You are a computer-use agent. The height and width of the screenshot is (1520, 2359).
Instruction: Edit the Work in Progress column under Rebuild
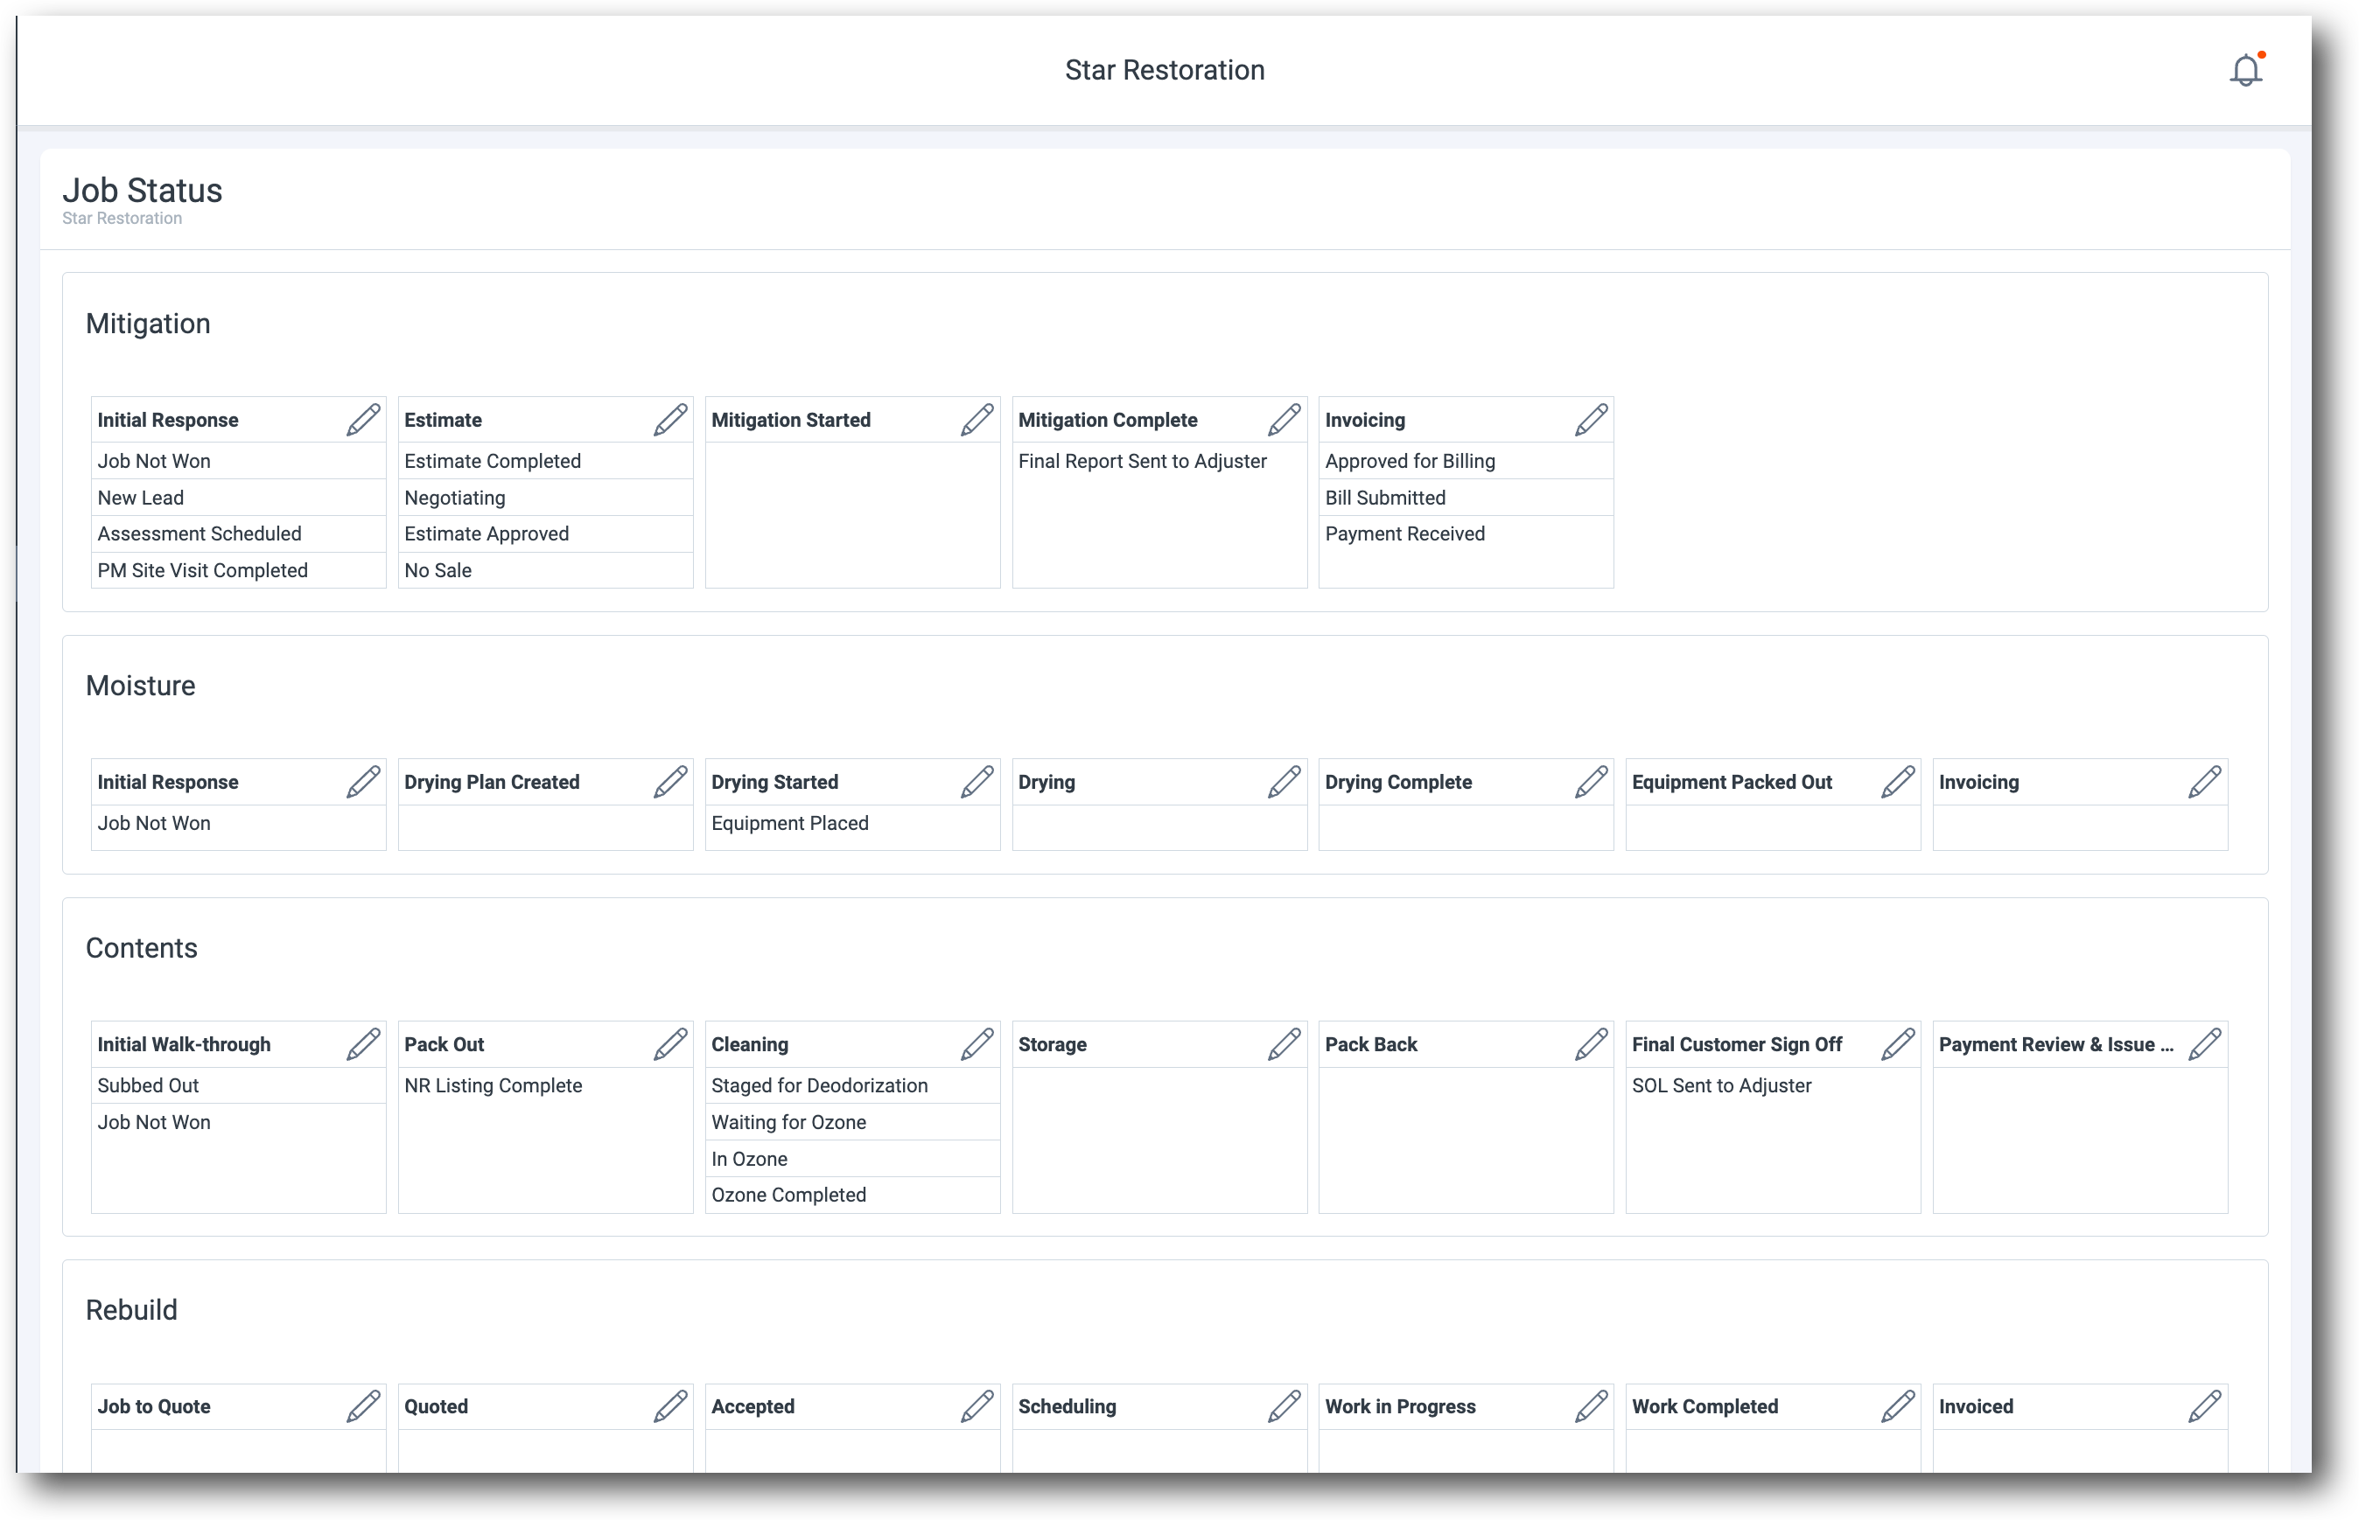click(1591, 1405)
